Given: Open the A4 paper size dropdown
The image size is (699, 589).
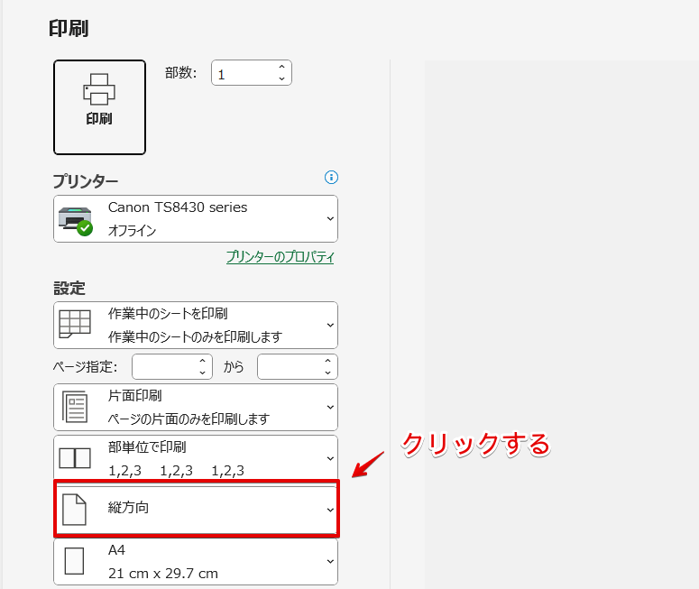Looking at the screenshot, I should point(196,562).
